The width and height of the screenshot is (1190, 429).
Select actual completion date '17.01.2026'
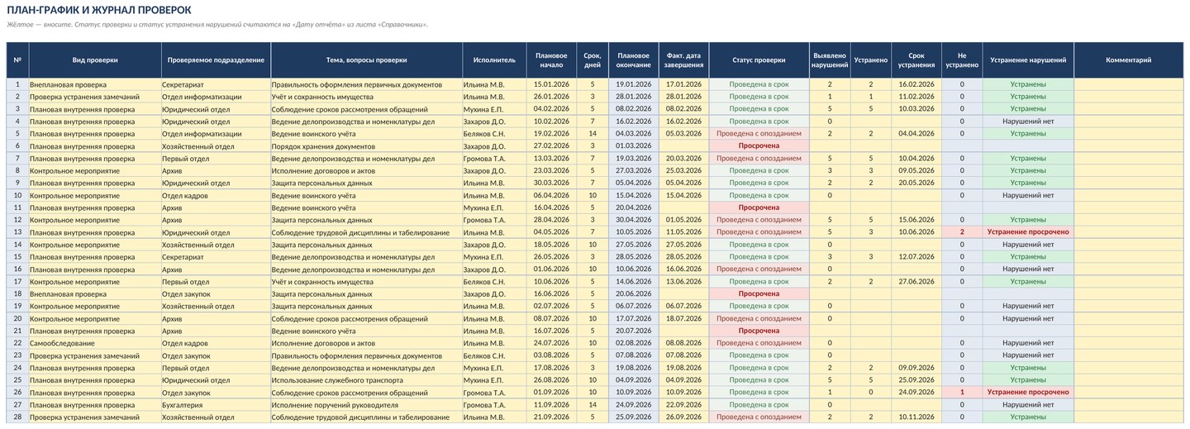683,84
